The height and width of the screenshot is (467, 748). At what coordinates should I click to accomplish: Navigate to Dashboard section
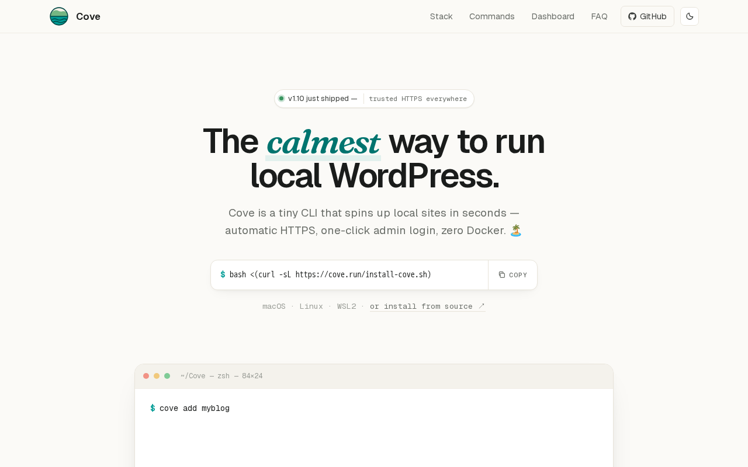pos(553,16)
